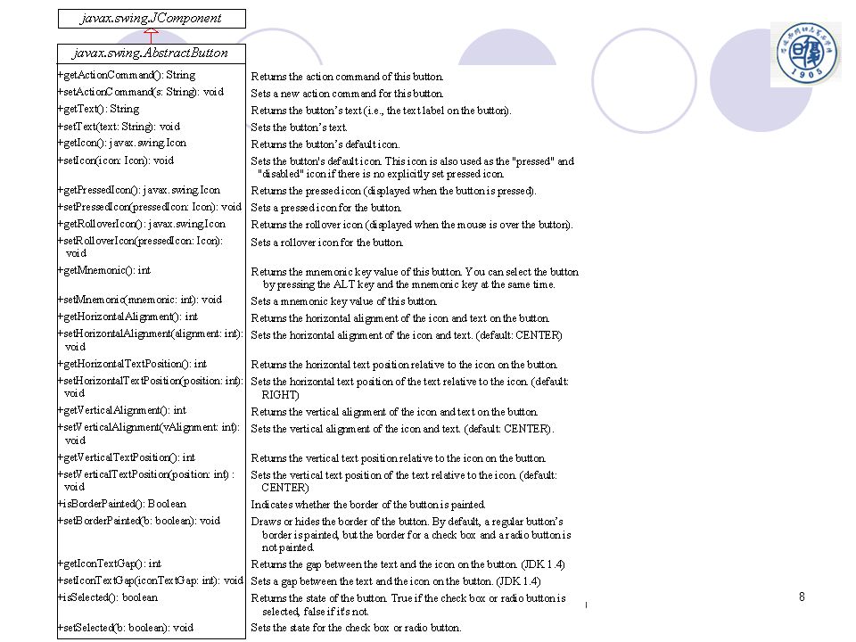The width and height of the screenshot is (856, 642).
Task: Click setMnemonic(mnemonic: int): void method
Action: (140, 300)
